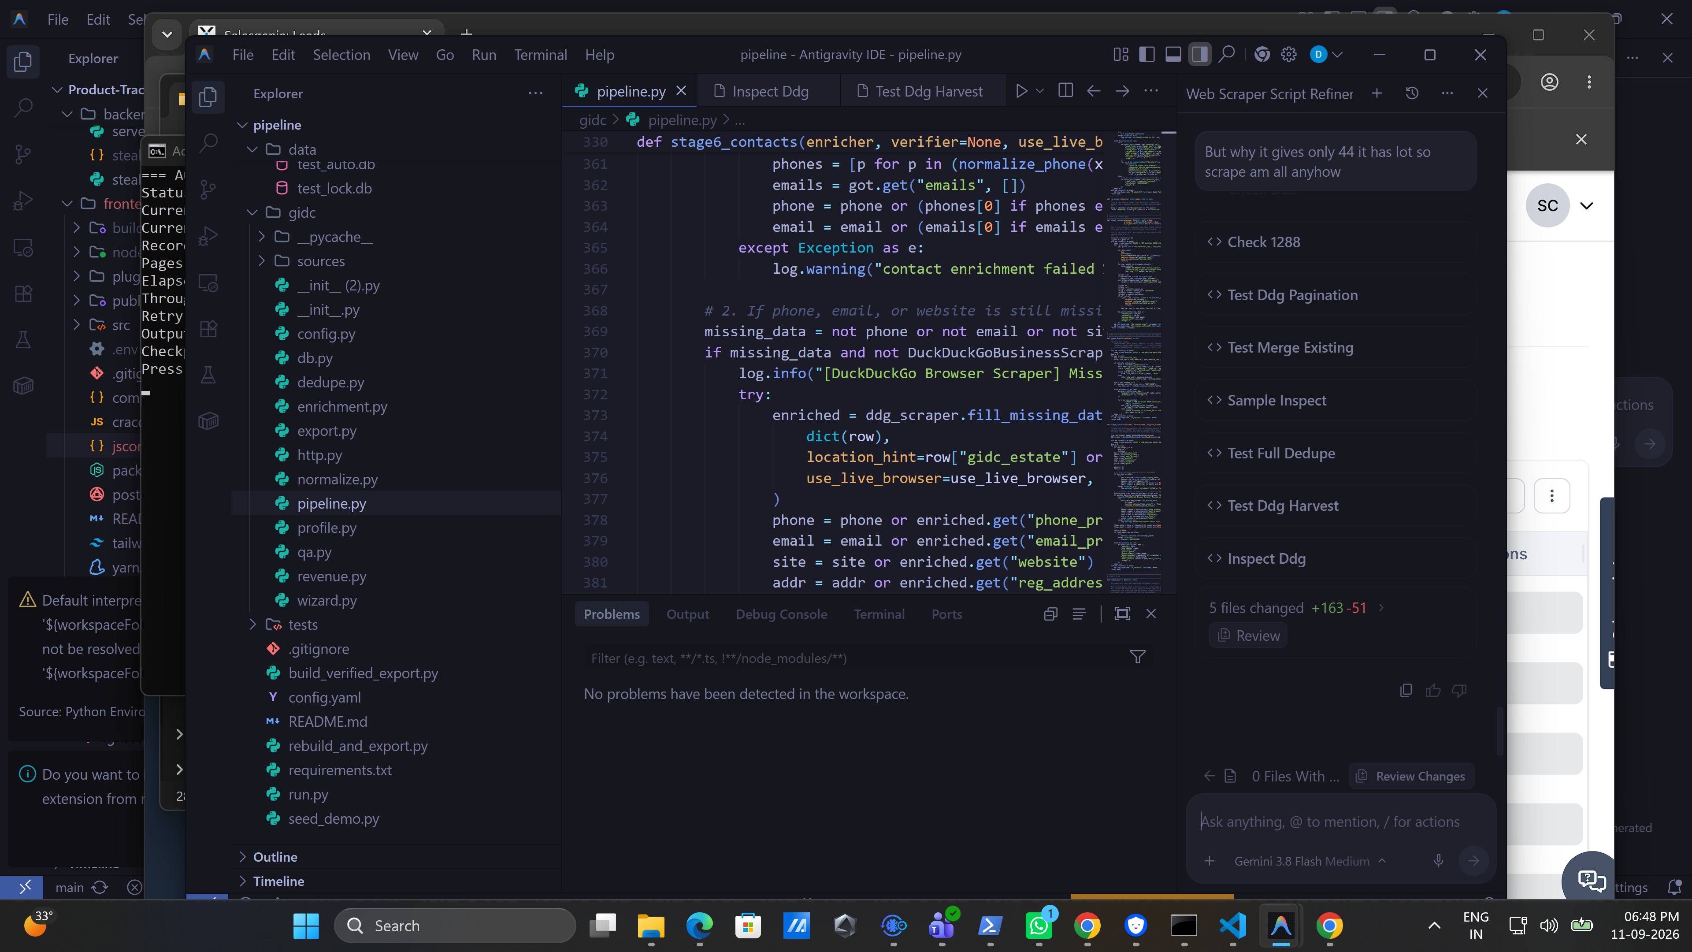Open chat history clock icon
1692x952 pixels.
coord(1412,93)
